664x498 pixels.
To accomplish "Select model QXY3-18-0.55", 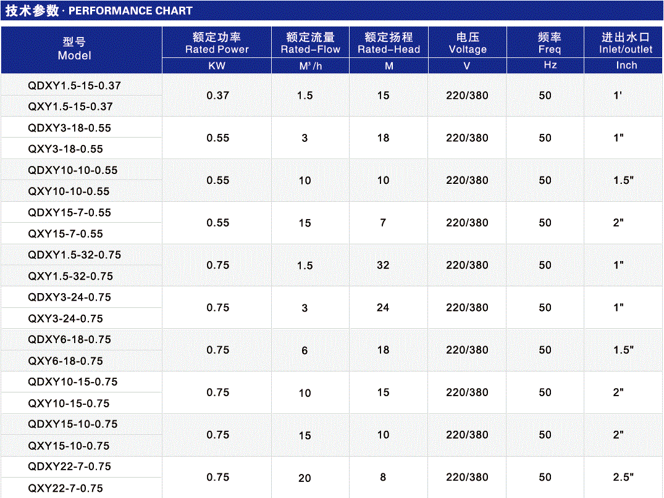I will [x=65, y=149].
